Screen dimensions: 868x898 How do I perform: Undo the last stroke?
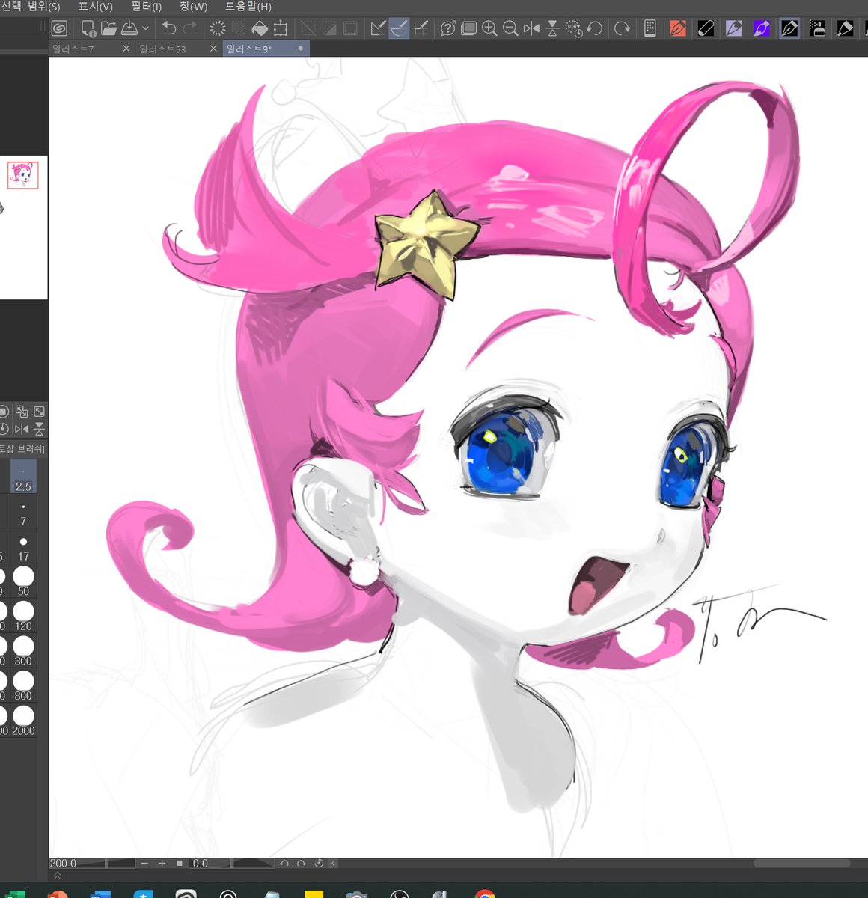click(x=169, y=28)
